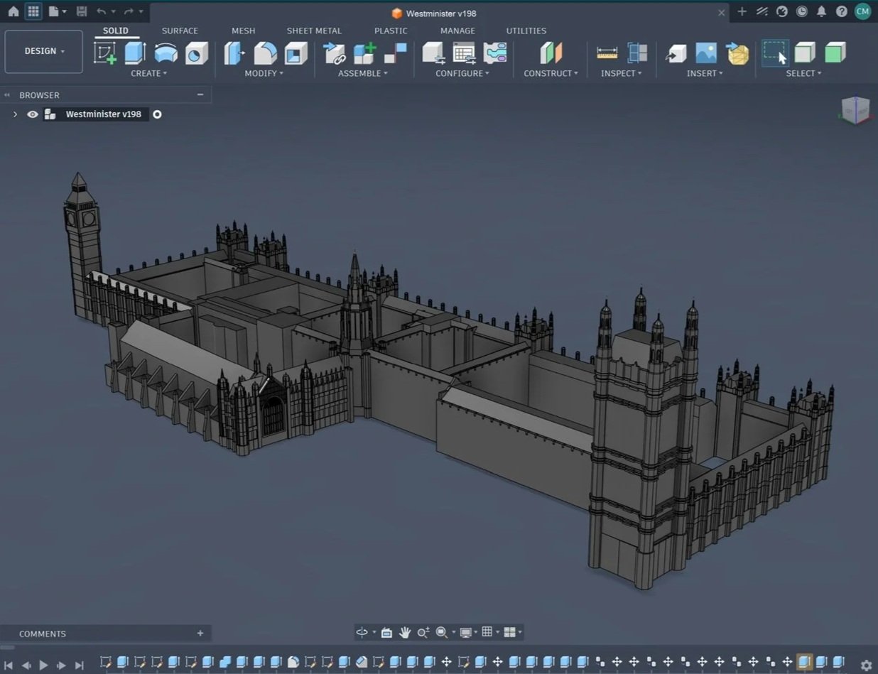Switch to the SHEET METAL tab
878x674 pixels.
[314, 31]
